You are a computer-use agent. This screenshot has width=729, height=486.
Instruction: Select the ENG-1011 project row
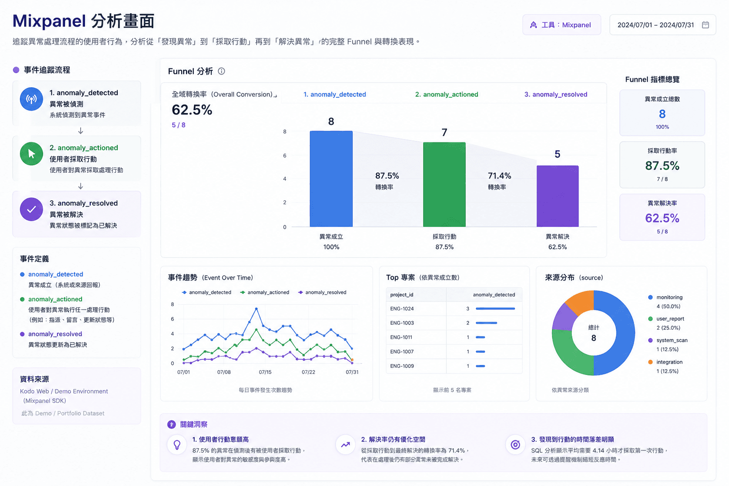click(454, 337)
